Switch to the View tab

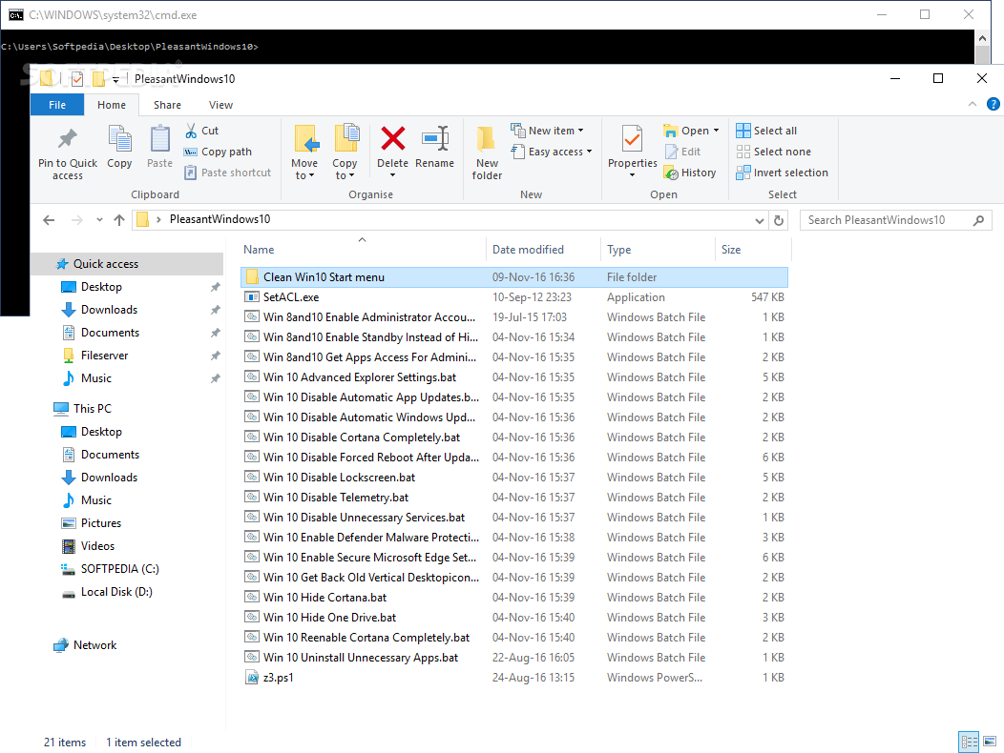pos(220,105)
